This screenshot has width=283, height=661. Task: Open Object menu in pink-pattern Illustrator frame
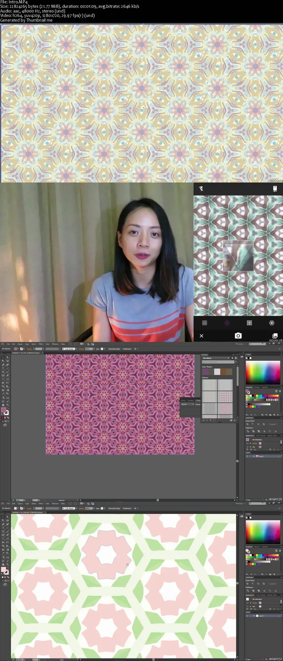(20, 344)
